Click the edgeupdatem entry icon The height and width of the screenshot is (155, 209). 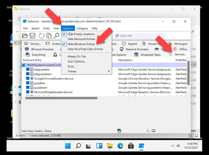tap(32, 74)
